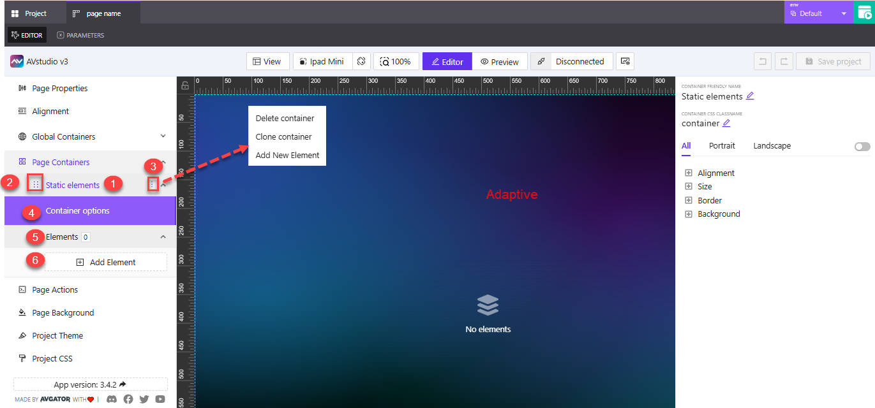Click the screenshot capture icon right of Preview
875x408 pixels.
point(624,61)
